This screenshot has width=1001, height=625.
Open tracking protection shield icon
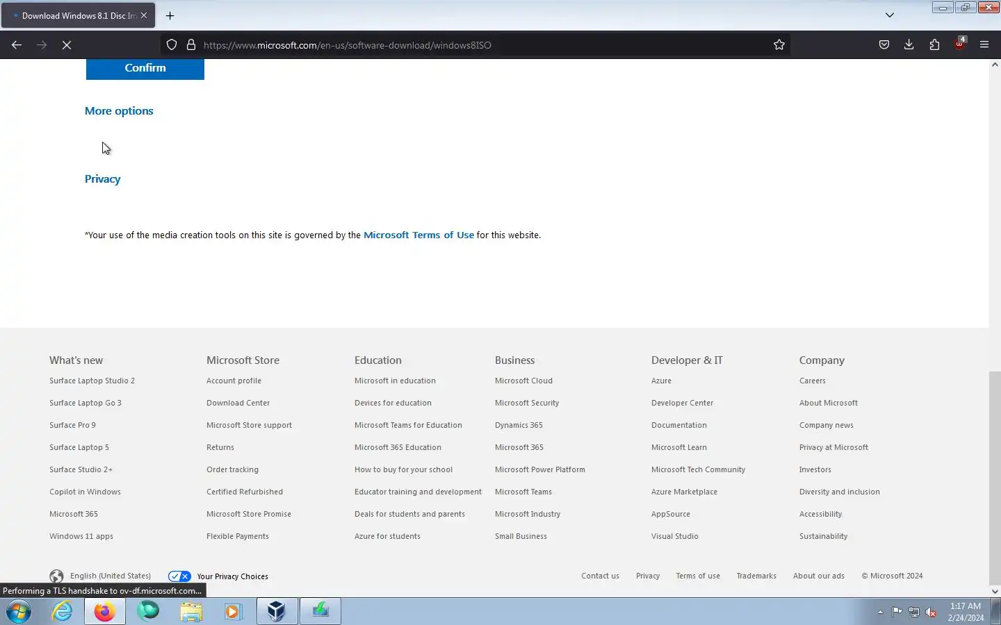pyautogui.click(x=172, y=44)
